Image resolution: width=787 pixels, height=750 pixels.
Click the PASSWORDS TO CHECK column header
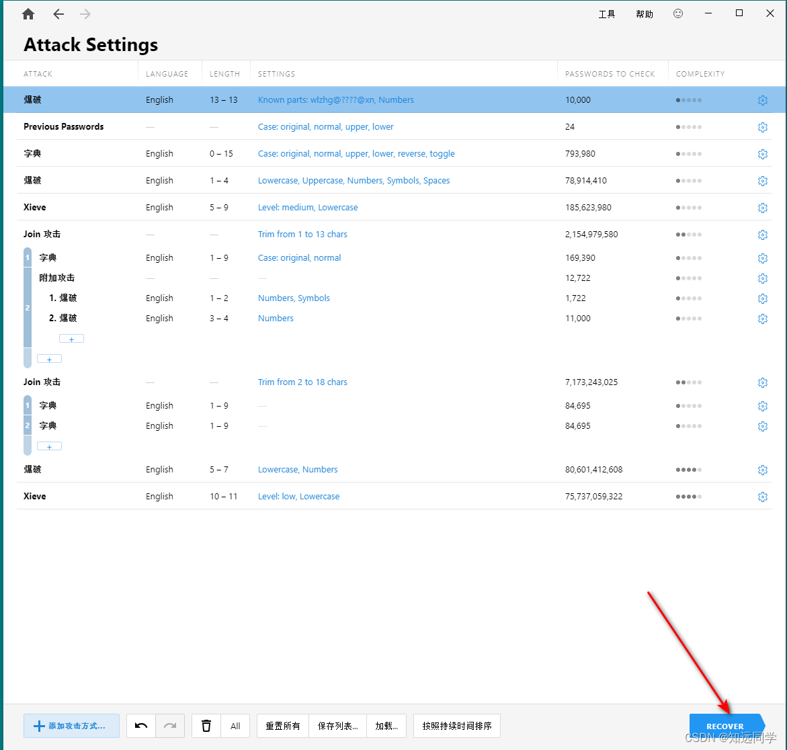coord(610,74)
